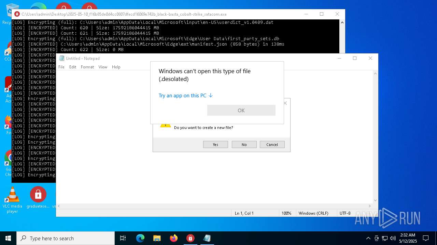Open the Notepad View menu
This screenshot has width=437, height=245.
[103, 67]
